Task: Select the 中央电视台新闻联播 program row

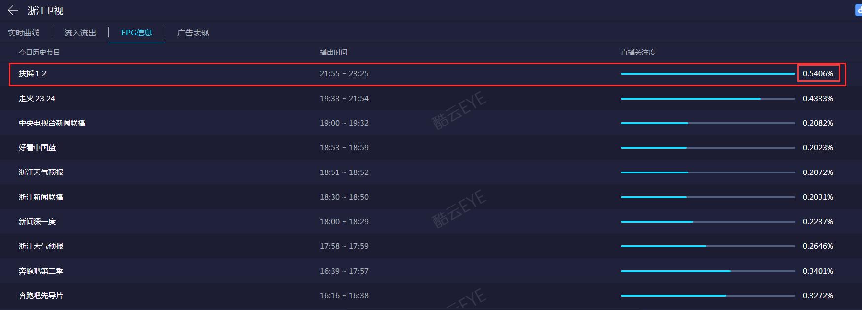Action: pos(52,123)
